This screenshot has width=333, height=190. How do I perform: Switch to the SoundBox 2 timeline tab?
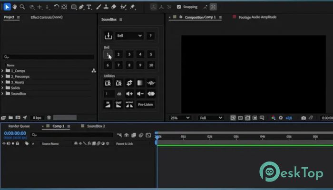point(96,126)
